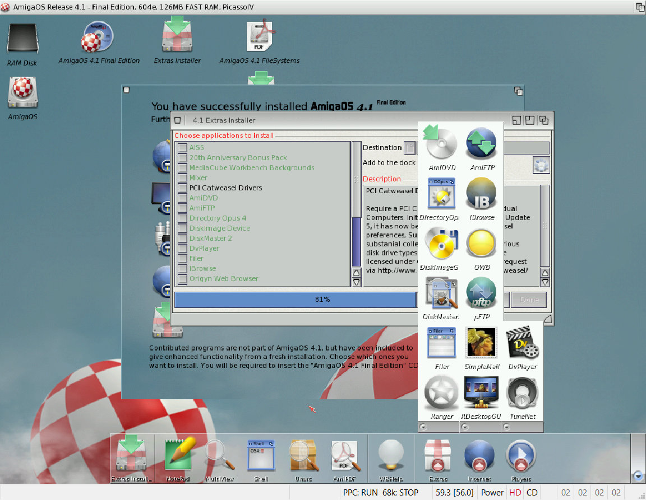
Task: Click right popup dock bottom arrow gadget
Action: (507, 427)
